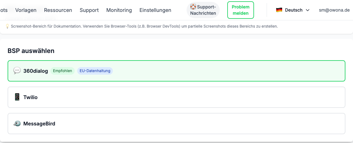Pick the MessageBird BSP option

(176, 124)
